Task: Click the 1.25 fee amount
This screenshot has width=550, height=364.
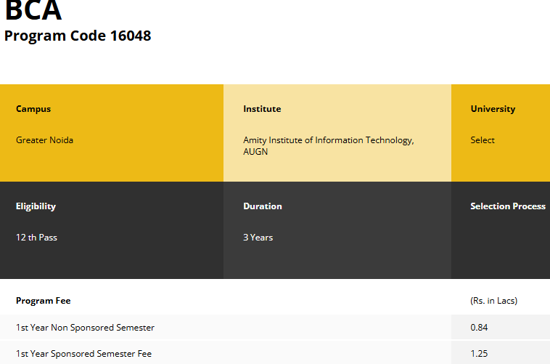Action: coord(479,354)
